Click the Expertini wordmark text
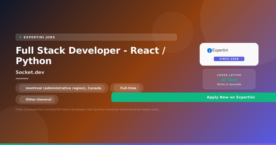Viewport: 276px width, 145px height. [220, 50]
